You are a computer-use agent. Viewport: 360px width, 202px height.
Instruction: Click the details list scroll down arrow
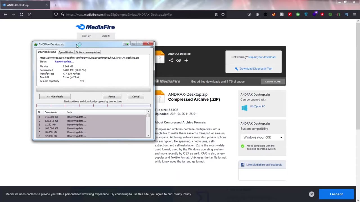coord(148,136)
